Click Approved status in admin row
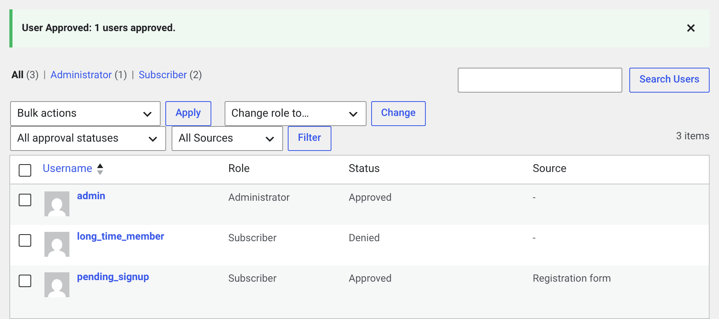This screenshot has width=719, height=319. 370,197
